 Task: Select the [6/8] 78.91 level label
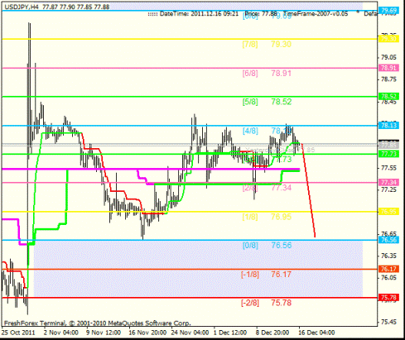click(267, 74)
